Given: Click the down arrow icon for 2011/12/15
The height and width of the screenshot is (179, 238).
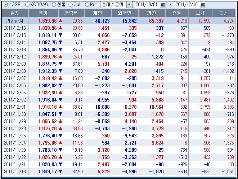Looking at the screenshot, I should (60, 35).
